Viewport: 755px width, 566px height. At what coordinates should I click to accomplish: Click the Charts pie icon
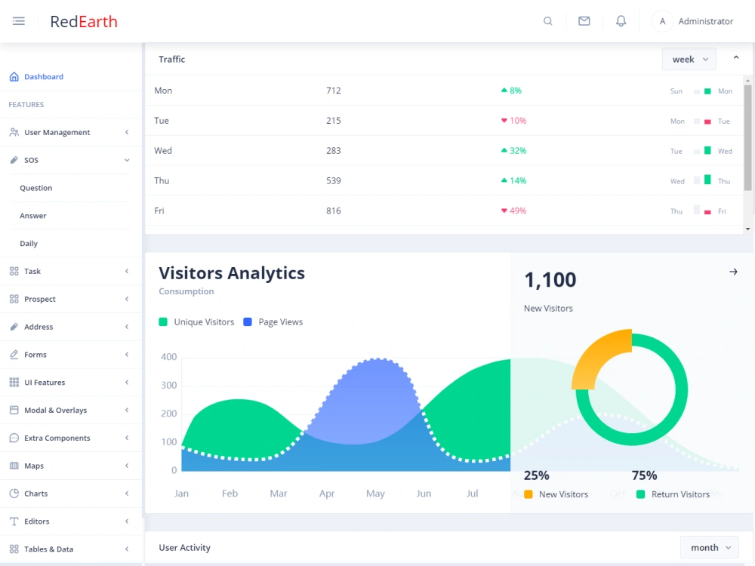click(14, 494)
